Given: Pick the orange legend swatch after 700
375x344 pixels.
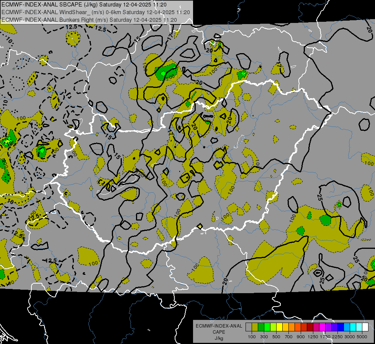Looking at the screenshot, I should (292, 327).
